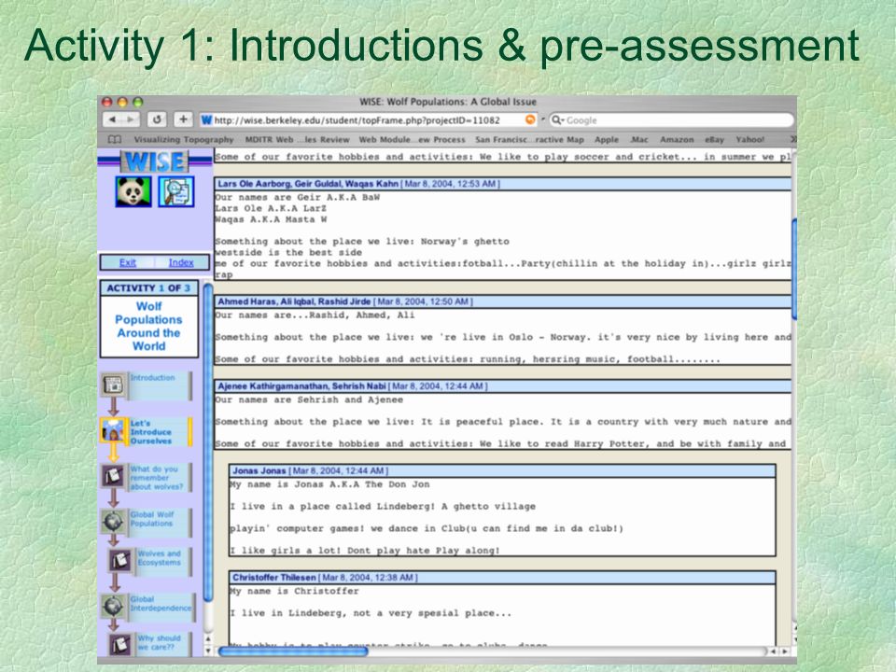Select the Ahmed Haras, Ali Iqbal post header

coord(503,301)
